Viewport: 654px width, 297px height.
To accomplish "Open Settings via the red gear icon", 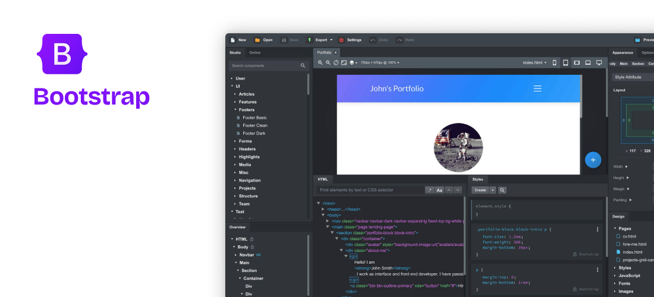I will point(341,40).
